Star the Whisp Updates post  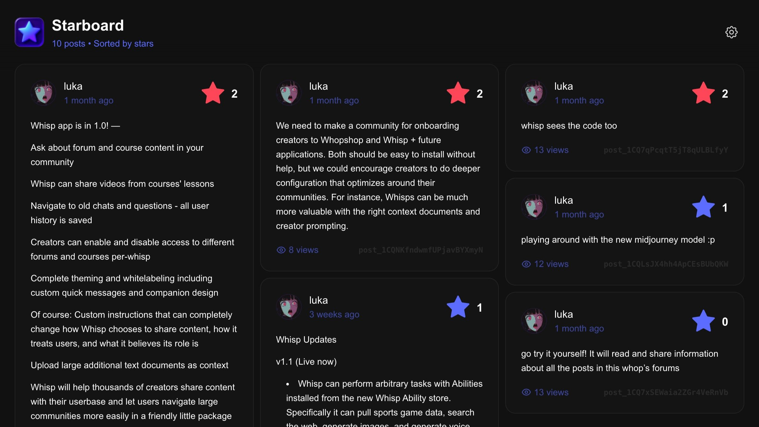coord(458,307)
